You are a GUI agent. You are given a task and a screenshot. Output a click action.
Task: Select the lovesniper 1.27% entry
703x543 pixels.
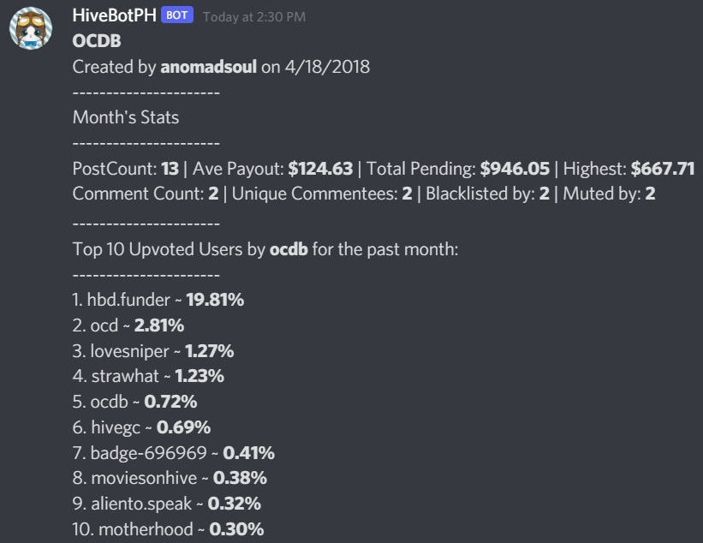[x=153, y=351]
